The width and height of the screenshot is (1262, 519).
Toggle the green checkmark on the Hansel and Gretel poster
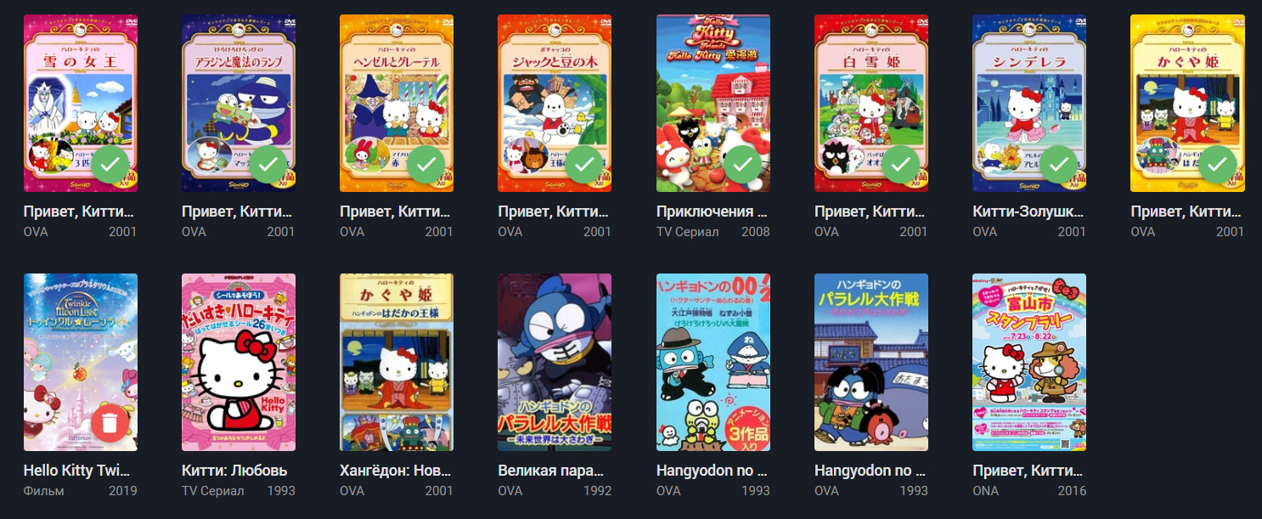pos(425,164)
